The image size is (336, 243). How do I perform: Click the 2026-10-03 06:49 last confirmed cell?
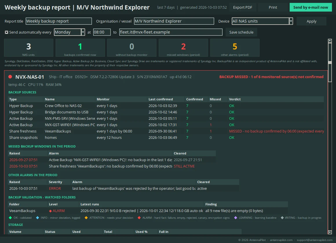coord(163,138)
